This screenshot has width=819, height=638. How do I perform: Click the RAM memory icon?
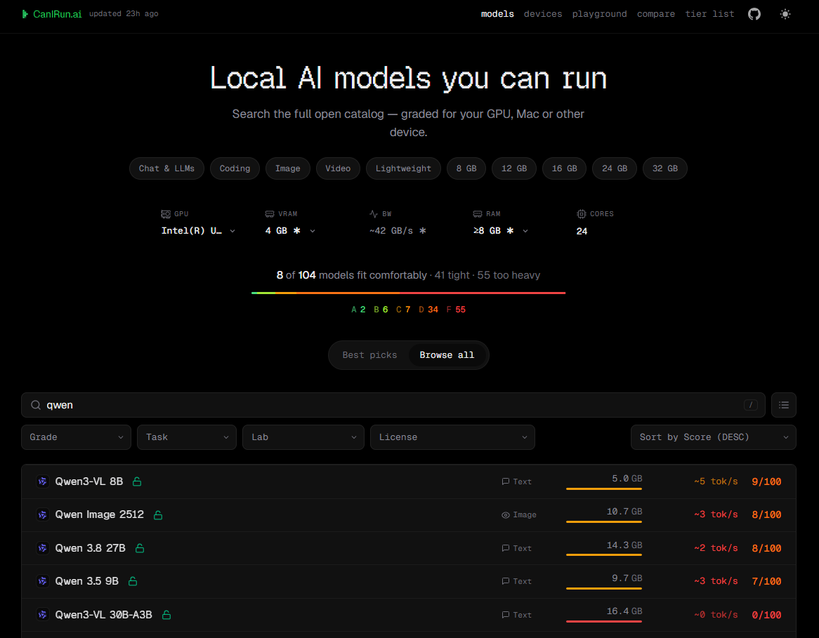[x=478, y=214]
